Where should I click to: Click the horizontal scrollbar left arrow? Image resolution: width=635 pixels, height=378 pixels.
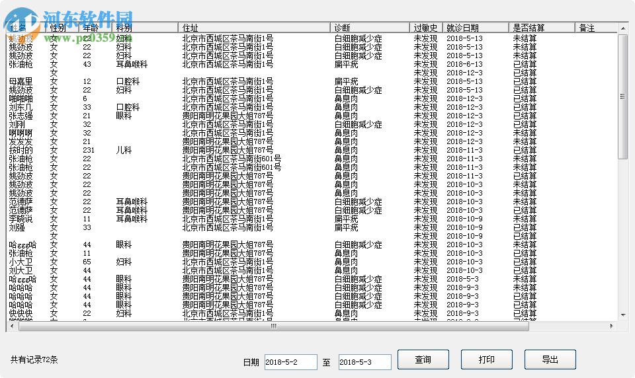click(12, 326)
